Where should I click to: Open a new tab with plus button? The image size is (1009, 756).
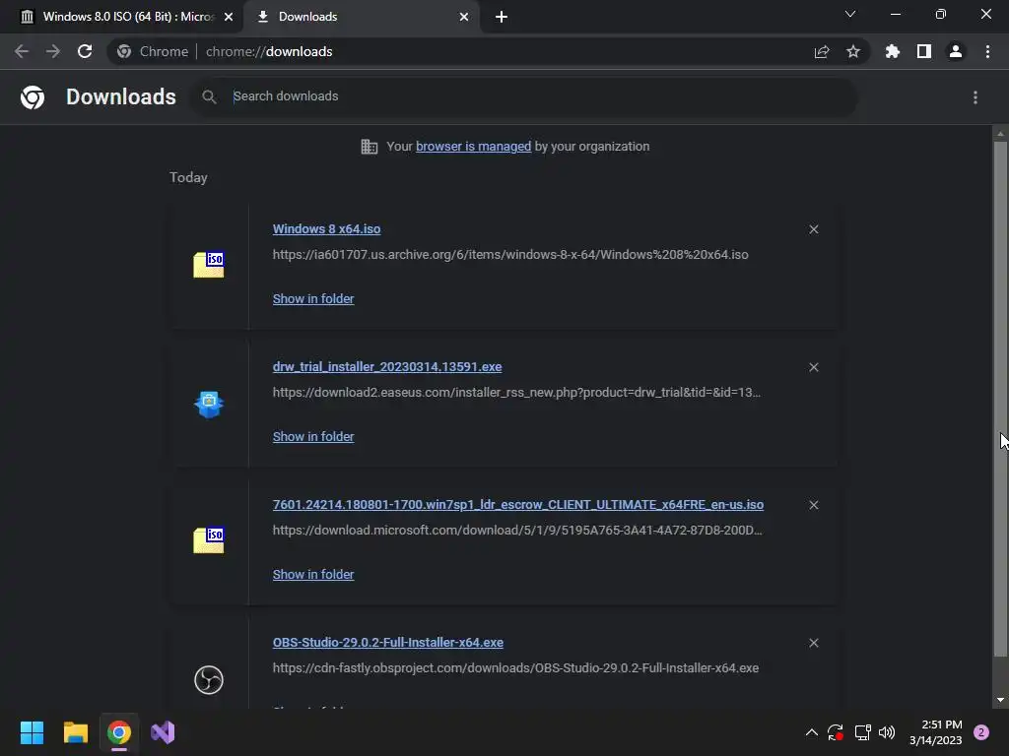coord(502,17)
